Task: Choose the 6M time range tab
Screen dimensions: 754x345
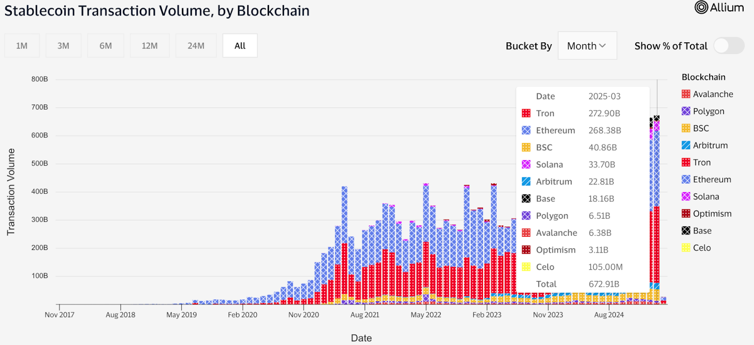Action: (x=106, y=46)
